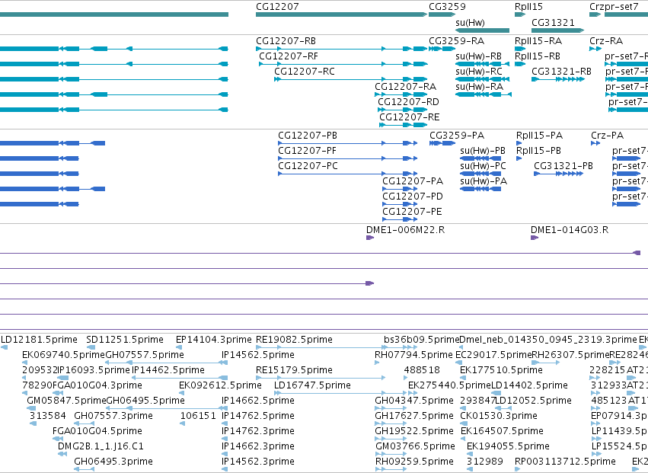Click the RpII15-PA protein label
This screenshot has height=473, width=648.
coord(539,136)
